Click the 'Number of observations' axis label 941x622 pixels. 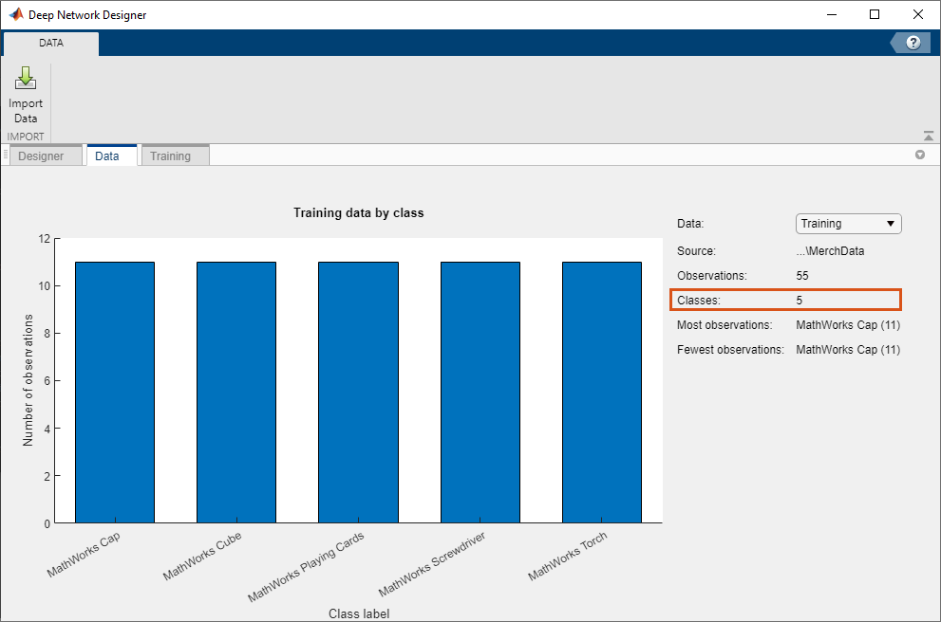[x=28, y=380]
